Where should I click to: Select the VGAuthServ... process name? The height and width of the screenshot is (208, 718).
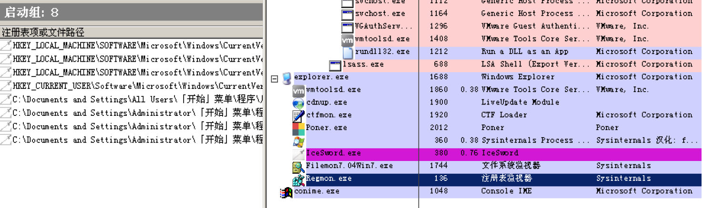384,26
